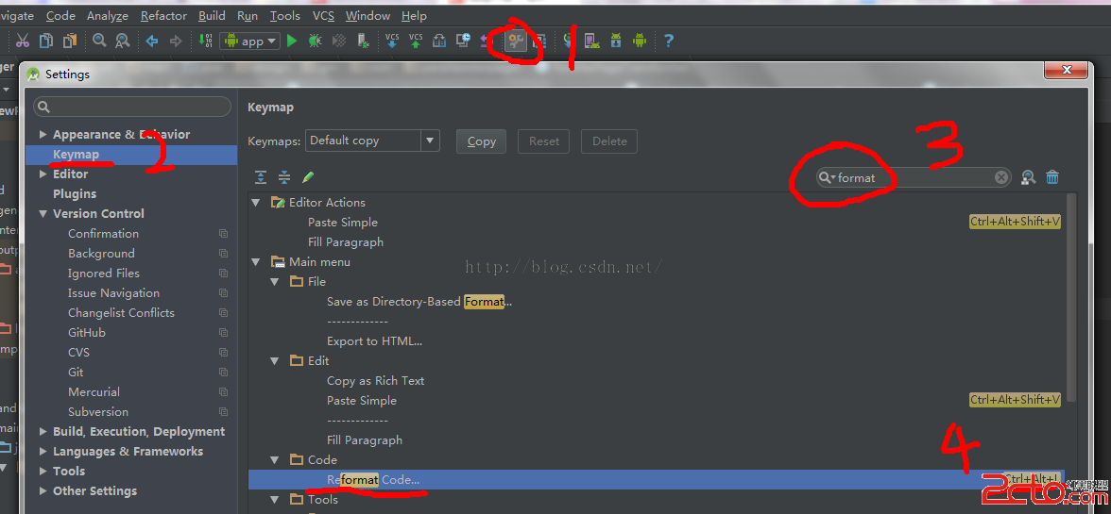This screenshot has height=514, width=1111.
Task: Clear the 'format' search with X icon
Action: (1001, 177)
